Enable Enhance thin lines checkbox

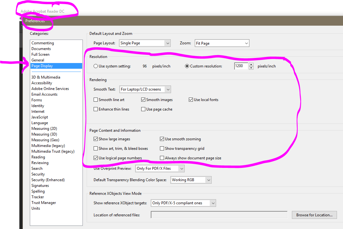[x=96, y=109]
